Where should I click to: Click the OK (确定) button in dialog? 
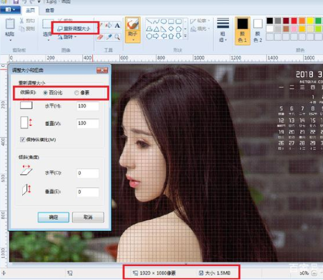(53, 217)
